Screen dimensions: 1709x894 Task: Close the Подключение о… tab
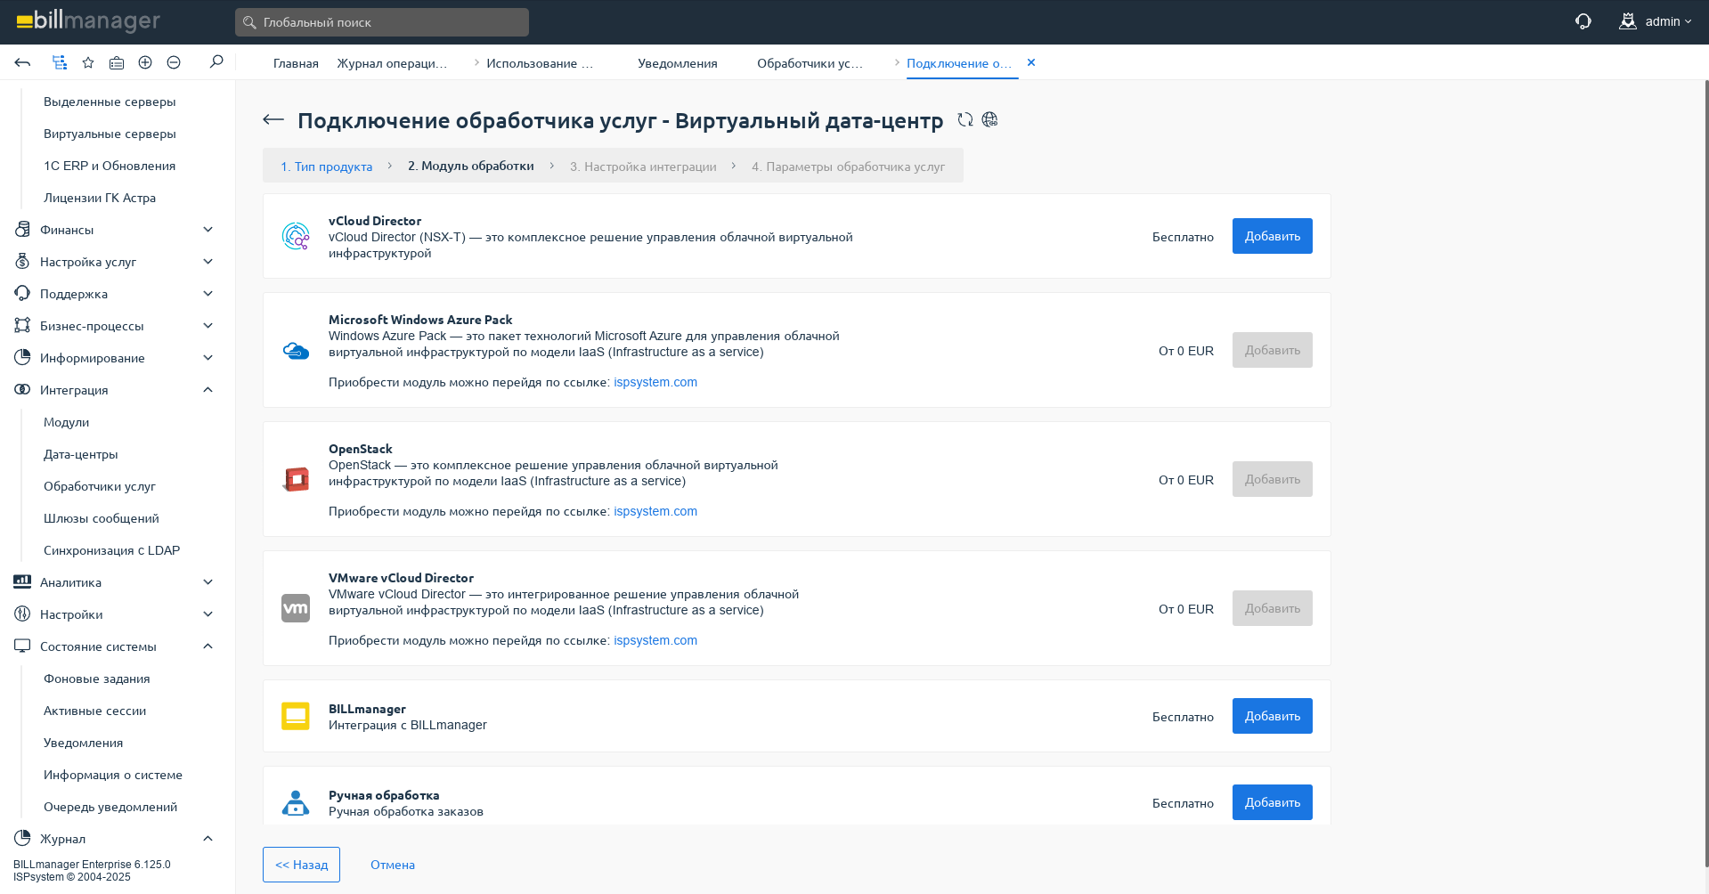pyautogui.click(x=1031, y=62)
